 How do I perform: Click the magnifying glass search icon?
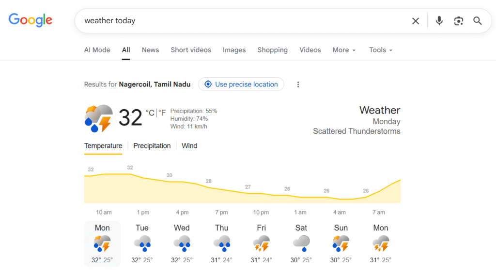tap(478, 21)
